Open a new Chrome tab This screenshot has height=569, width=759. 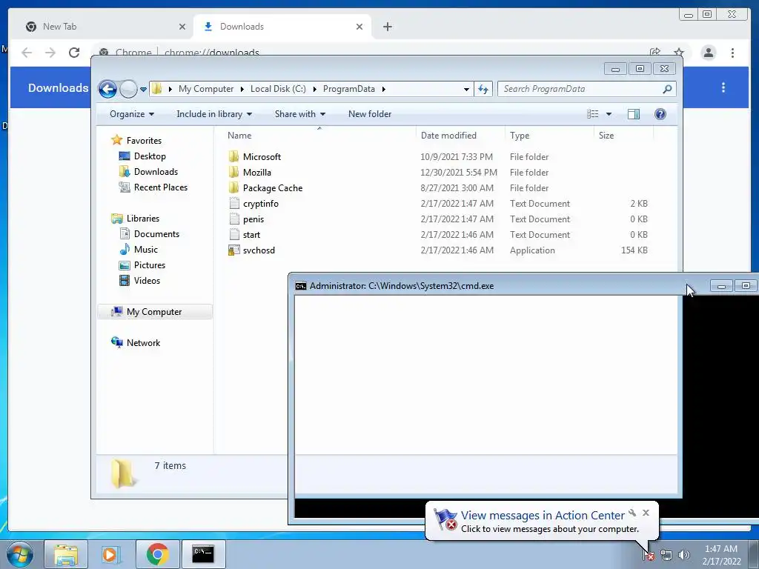(x=387, y=27)
